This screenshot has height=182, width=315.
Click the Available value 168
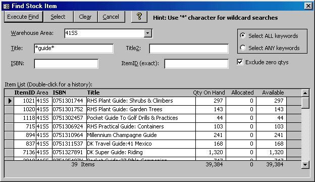tap(272, 144)
